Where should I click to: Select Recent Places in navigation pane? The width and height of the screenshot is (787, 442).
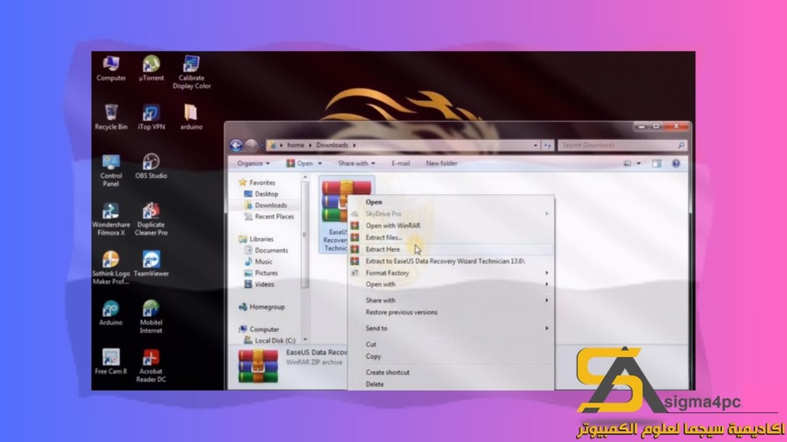coord(274,217)
